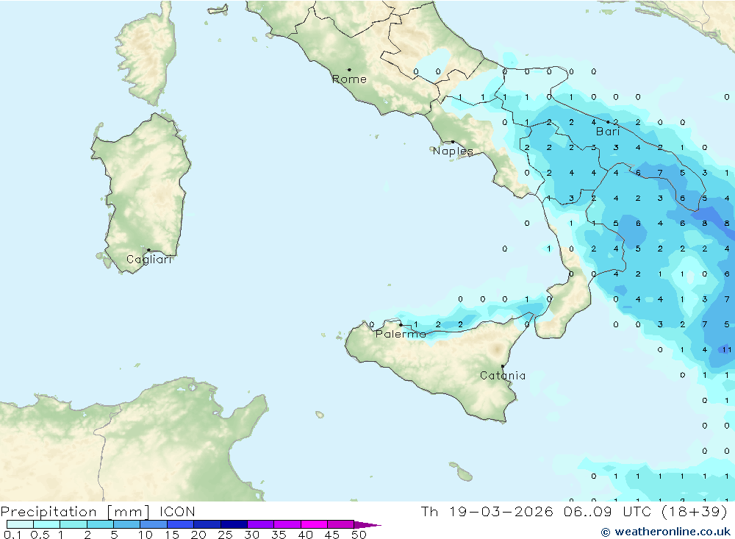
Task: Select the Cagliari city marker dot
Action: [x=148, y=250]
